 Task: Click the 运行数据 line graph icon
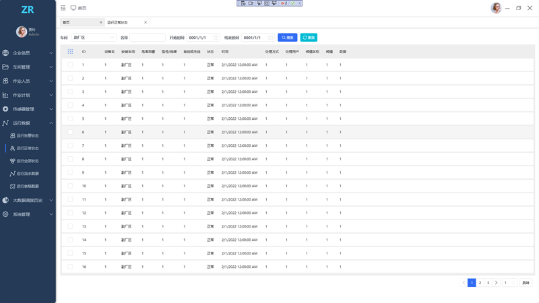tap(5, 123)
